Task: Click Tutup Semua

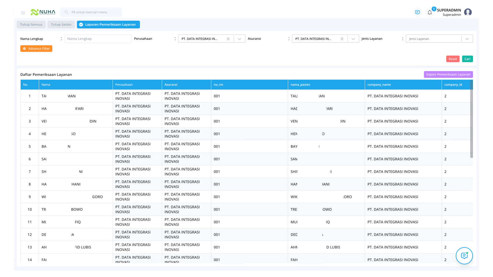Action: point(31,25)
